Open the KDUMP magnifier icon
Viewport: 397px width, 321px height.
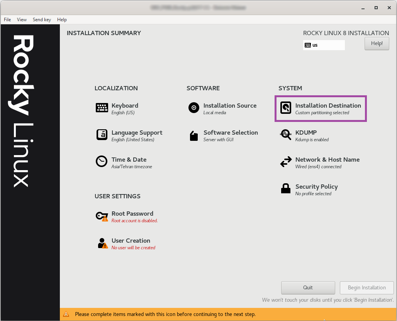click(286, 135)
